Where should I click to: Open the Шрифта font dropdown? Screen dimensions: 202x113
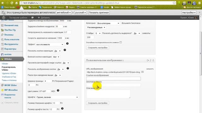tap(57, 97)
